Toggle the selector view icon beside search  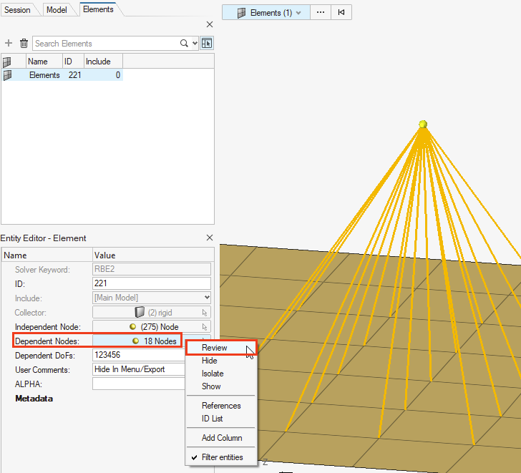point(207,43)
